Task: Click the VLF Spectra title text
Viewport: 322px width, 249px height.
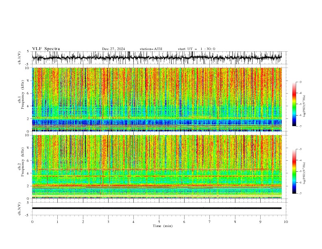Action: pyautogui.click(x=46, y=49)
